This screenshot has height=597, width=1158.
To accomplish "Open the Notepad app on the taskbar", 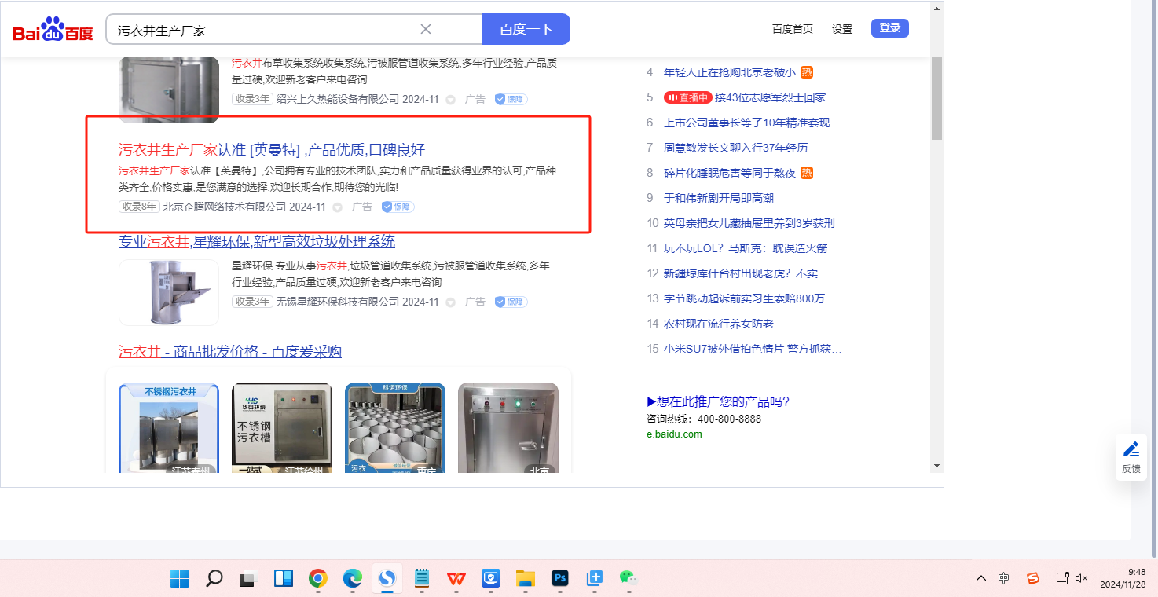I will point(422,579).
